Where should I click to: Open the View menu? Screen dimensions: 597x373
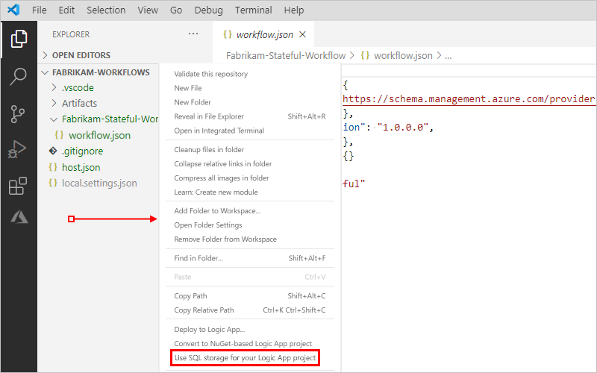coord(148,10)
